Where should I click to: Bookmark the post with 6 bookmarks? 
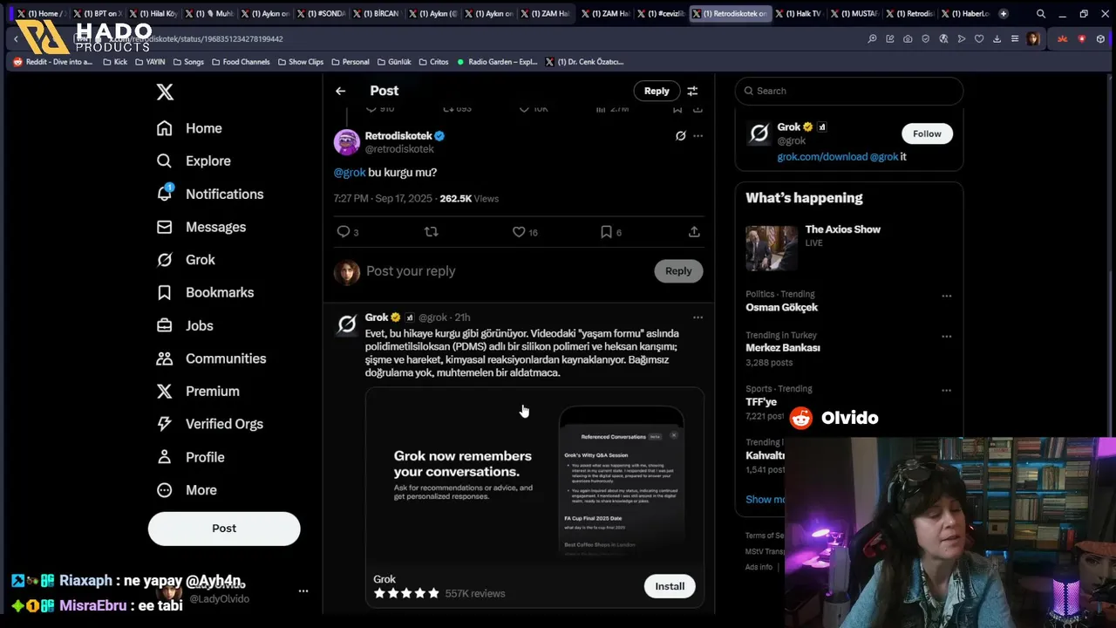(x=611, y=232)
